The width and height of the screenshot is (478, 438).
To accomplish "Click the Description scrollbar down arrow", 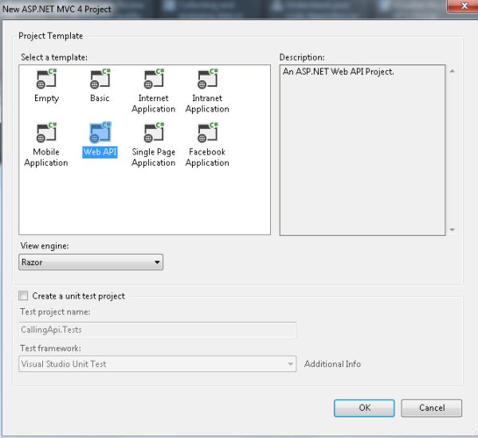I will coord(453,229).
